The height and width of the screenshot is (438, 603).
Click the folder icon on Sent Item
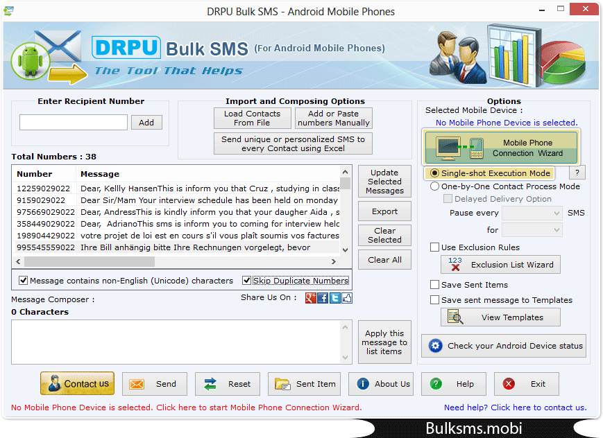[282, 384]
